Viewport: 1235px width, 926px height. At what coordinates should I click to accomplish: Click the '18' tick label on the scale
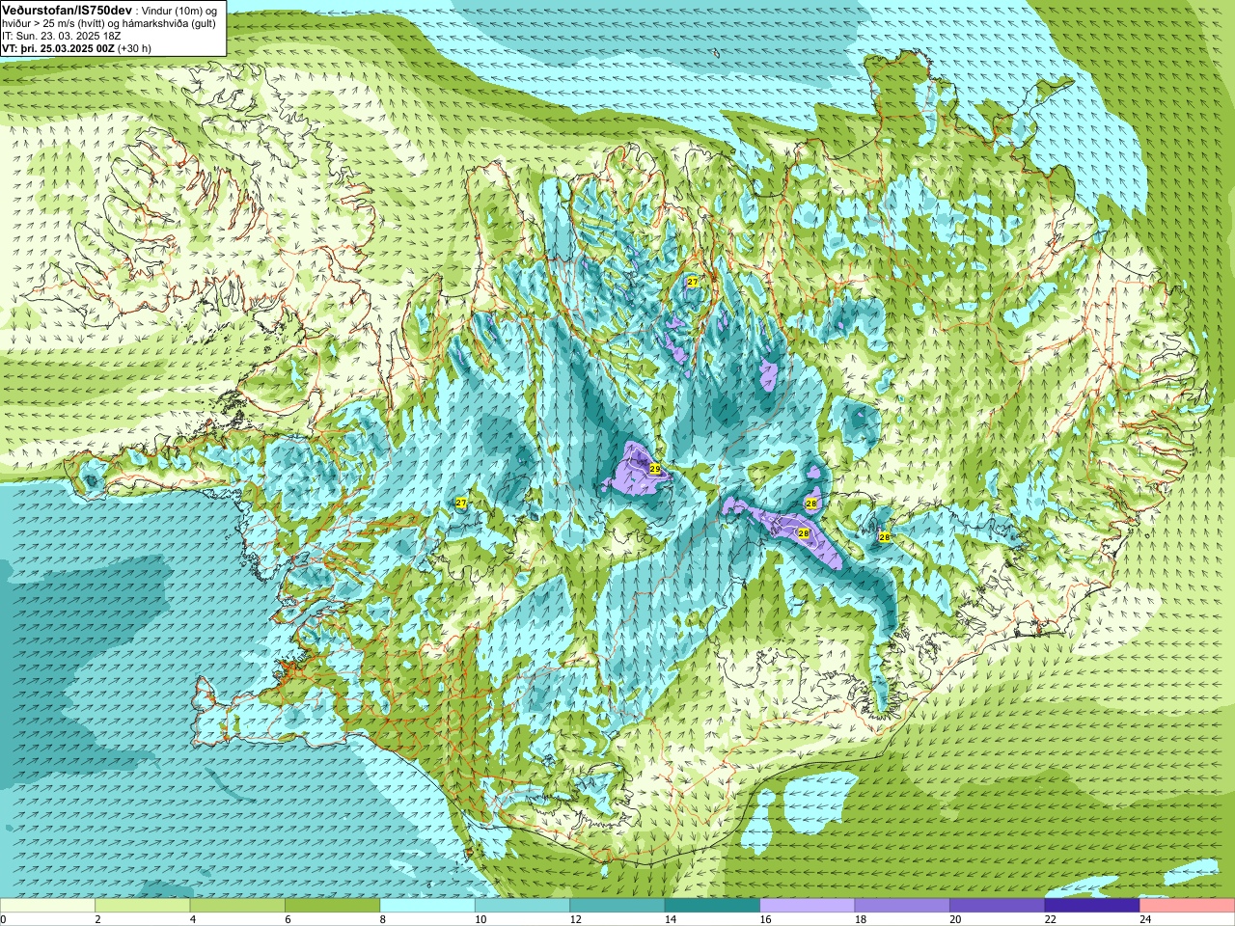point(860,919)
